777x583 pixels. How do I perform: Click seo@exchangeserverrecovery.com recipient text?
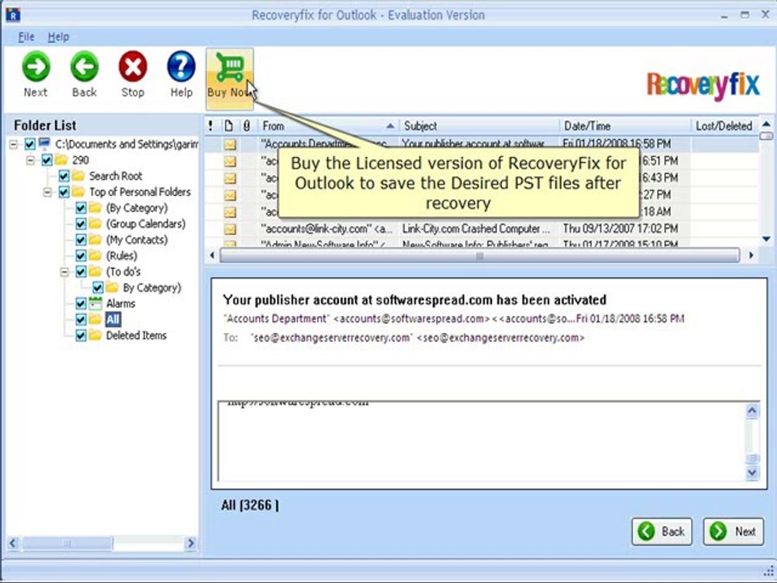418,338
